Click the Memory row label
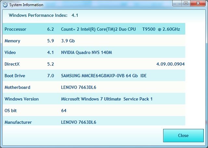Viewport: 208px width, 148px height. click(12, 41)
